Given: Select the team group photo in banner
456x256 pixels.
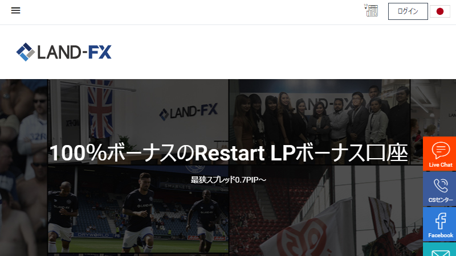Looking at the screenshot, I should click(320, 122).
